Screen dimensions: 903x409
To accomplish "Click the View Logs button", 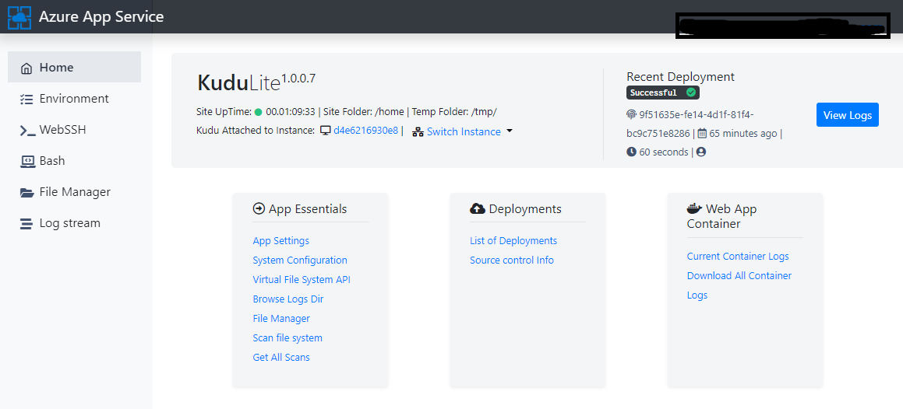I will point(847,115).
